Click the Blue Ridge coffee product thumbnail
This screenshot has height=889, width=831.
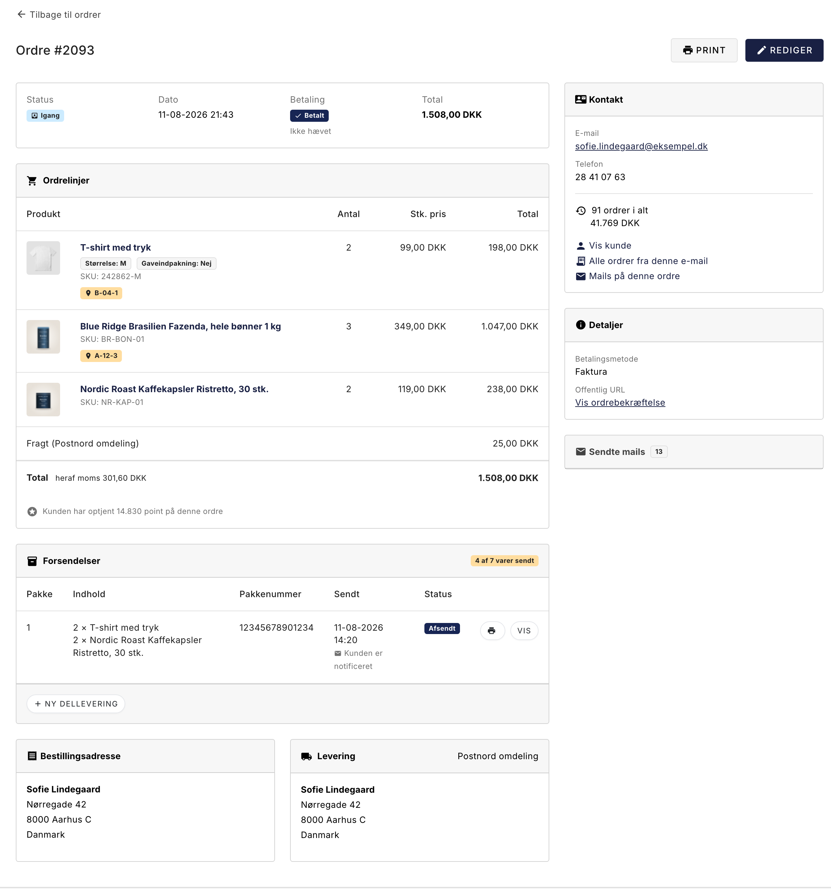[x=43, y=337]
